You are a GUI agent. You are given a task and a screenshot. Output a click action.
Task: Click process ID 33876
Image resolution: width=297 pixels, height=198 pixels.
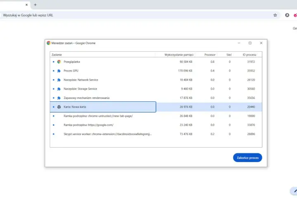tap(251, 125)
